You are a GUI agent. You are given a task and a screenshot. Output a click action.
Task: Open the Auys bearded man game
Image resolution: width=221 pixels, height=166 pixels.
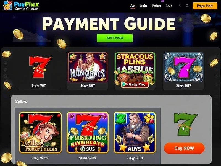(x=135, y=133)
